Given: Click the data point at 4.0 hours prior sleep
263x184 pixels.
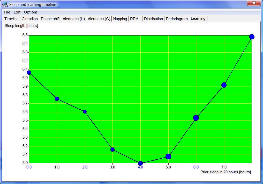Looking at the screenshot, I should coord(140,163).
